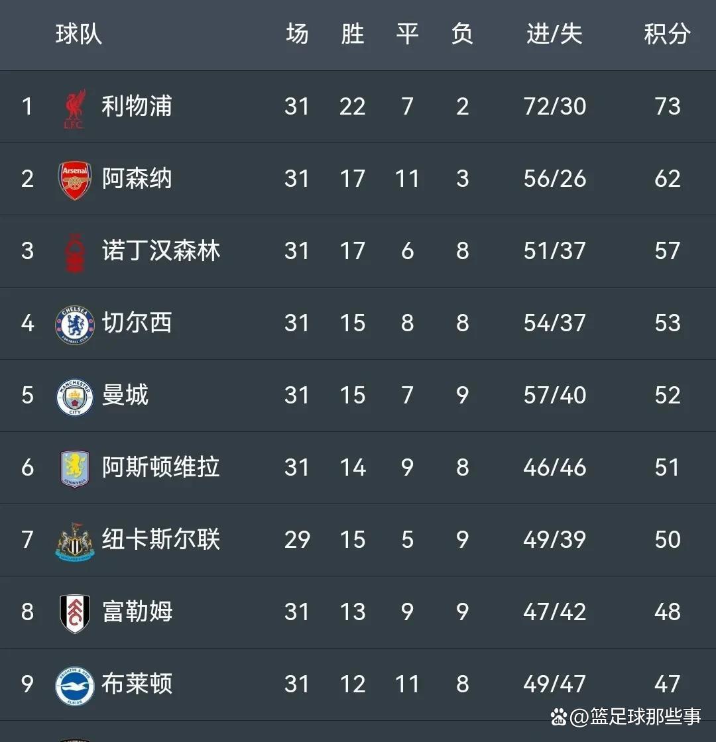Viewport: 716px width, 742px height.
Task: Tap the Brighton seagull crest
Action: tap(75, 686)
